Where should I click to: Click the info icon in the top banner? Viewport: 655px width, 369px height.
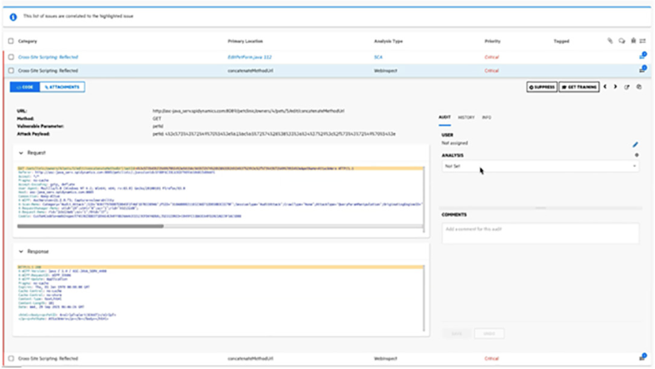coord(13,17)
